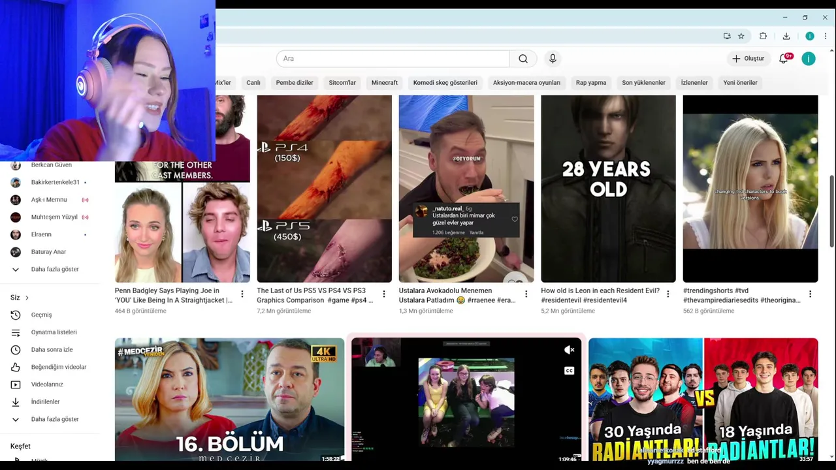Click the install/cast icon in address bar

727,36
